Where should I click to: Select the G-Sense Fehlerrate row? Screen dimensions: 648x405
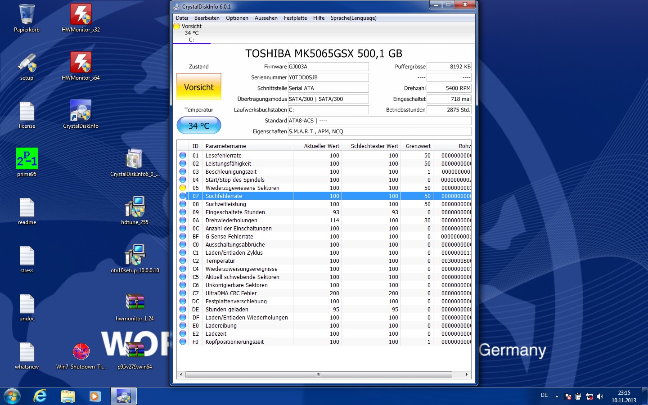[324, 236]
